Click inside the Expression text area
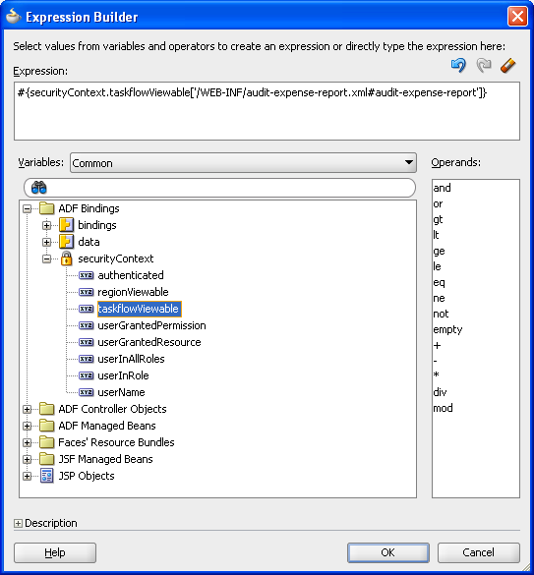This screenshot has height=575, width=534. pos(267,111)
